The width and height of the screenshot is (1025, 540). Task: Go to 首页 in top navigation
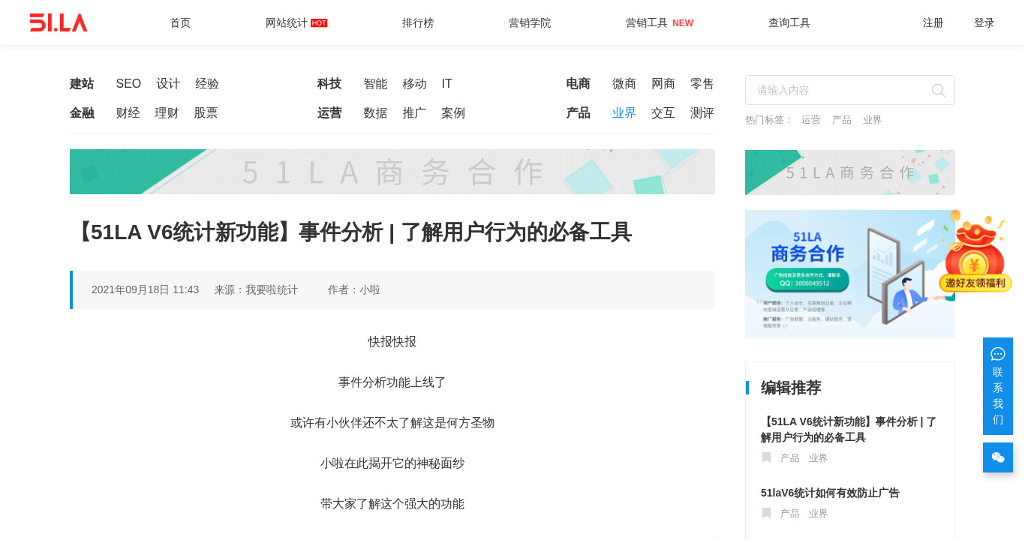(180, 22)
